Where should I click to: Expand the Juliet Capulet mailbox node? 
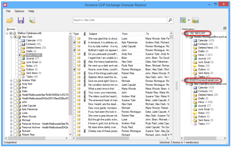(11, 106)
